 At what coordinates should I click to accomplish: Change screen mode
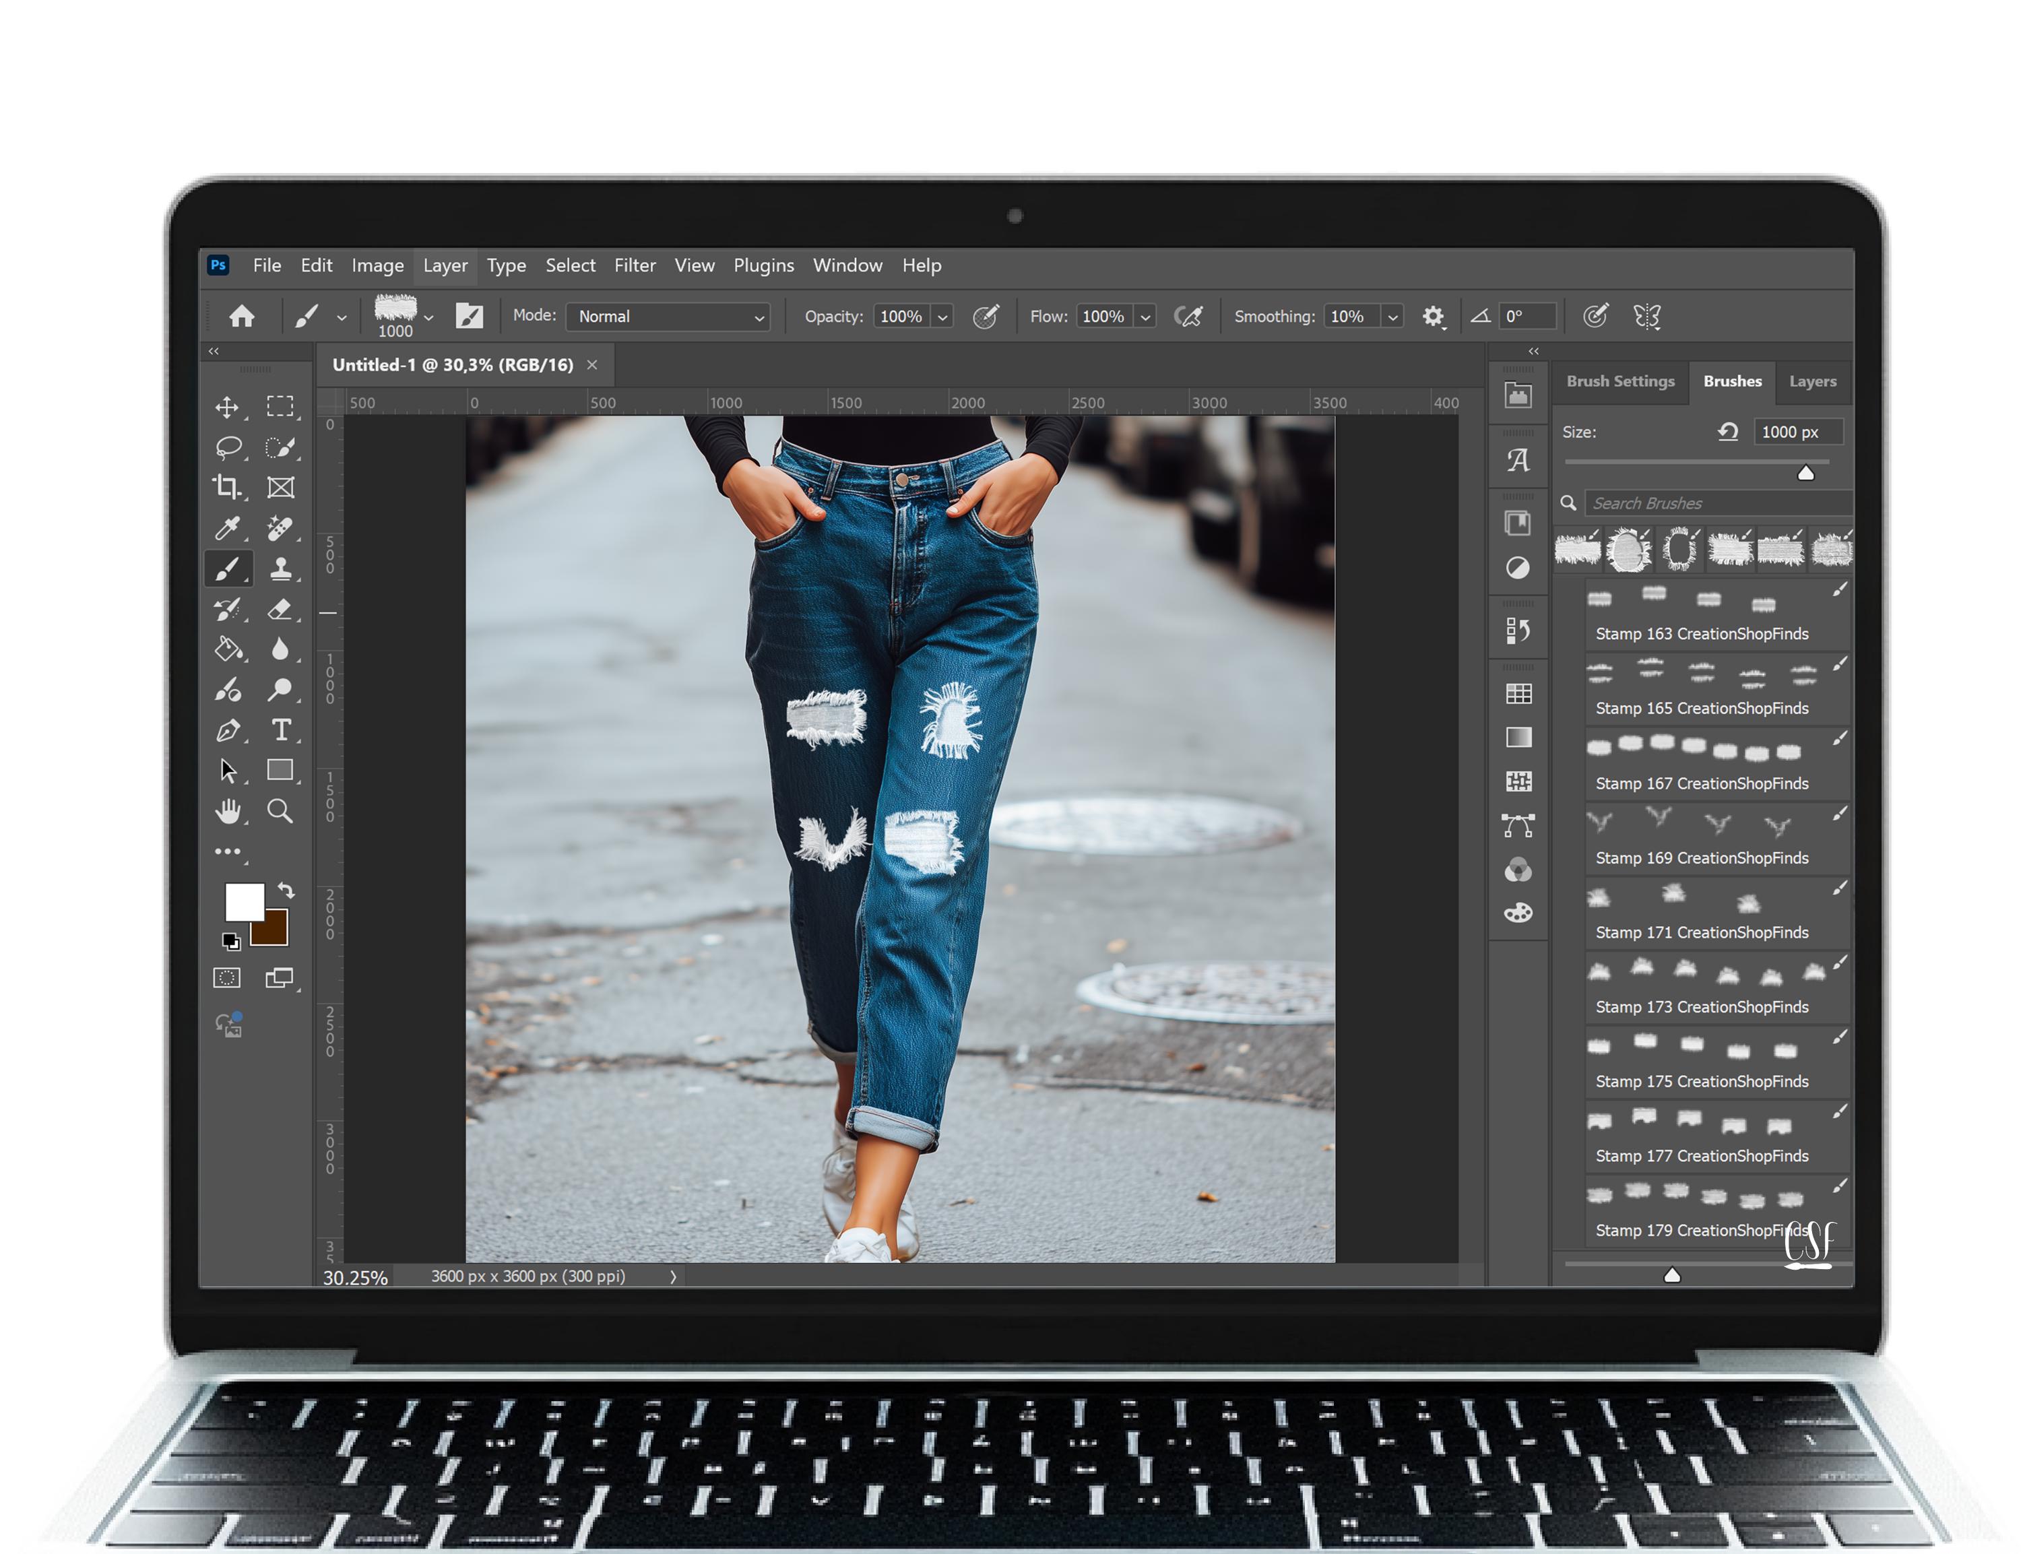280,977
